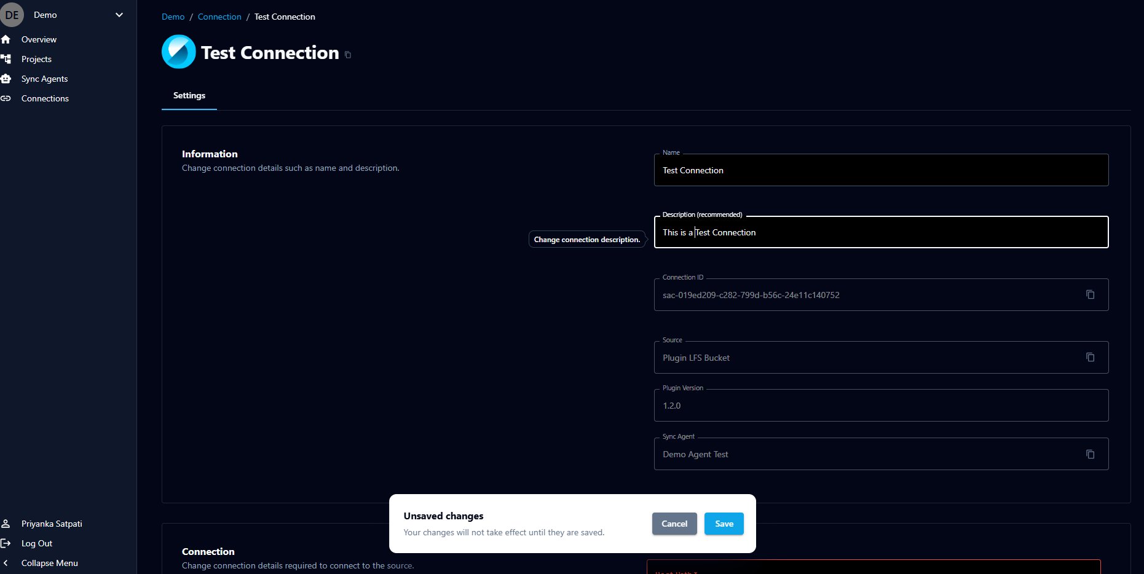The height and width of the screenshot is (574, 1144).
Task: Click the Description input field
Action: [881, 232]
